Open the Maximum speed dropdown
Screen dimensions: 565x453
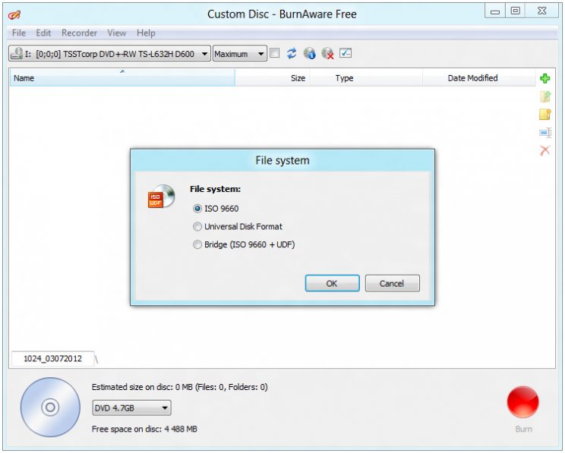[240, 54]
